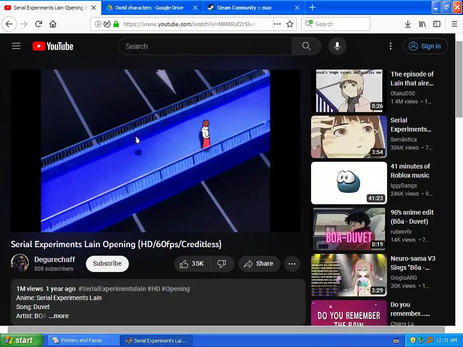Screen dimensions: 463x347
Task: Click the browser address bar URL
Action: [x=189, y=24]
